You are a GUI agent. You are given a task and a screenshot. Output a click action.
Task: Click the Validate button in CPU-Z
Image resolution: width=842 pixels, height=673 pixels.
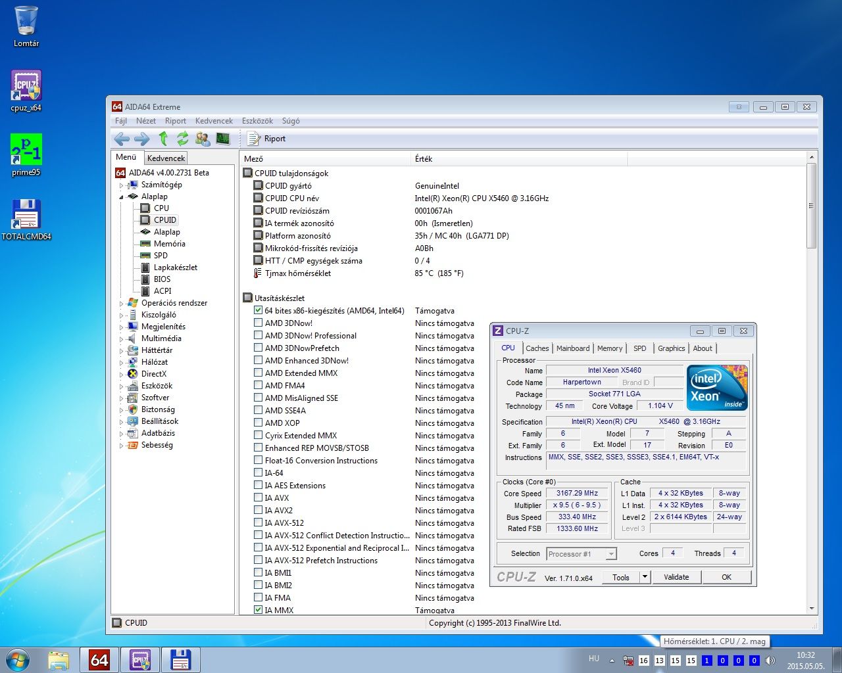[676, 577]
